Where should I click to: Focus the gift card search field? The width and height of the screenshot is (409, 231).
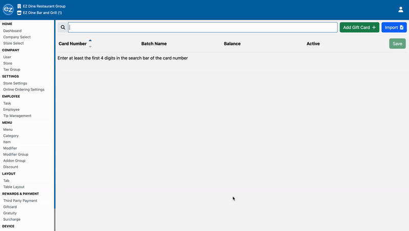(202, 28)
